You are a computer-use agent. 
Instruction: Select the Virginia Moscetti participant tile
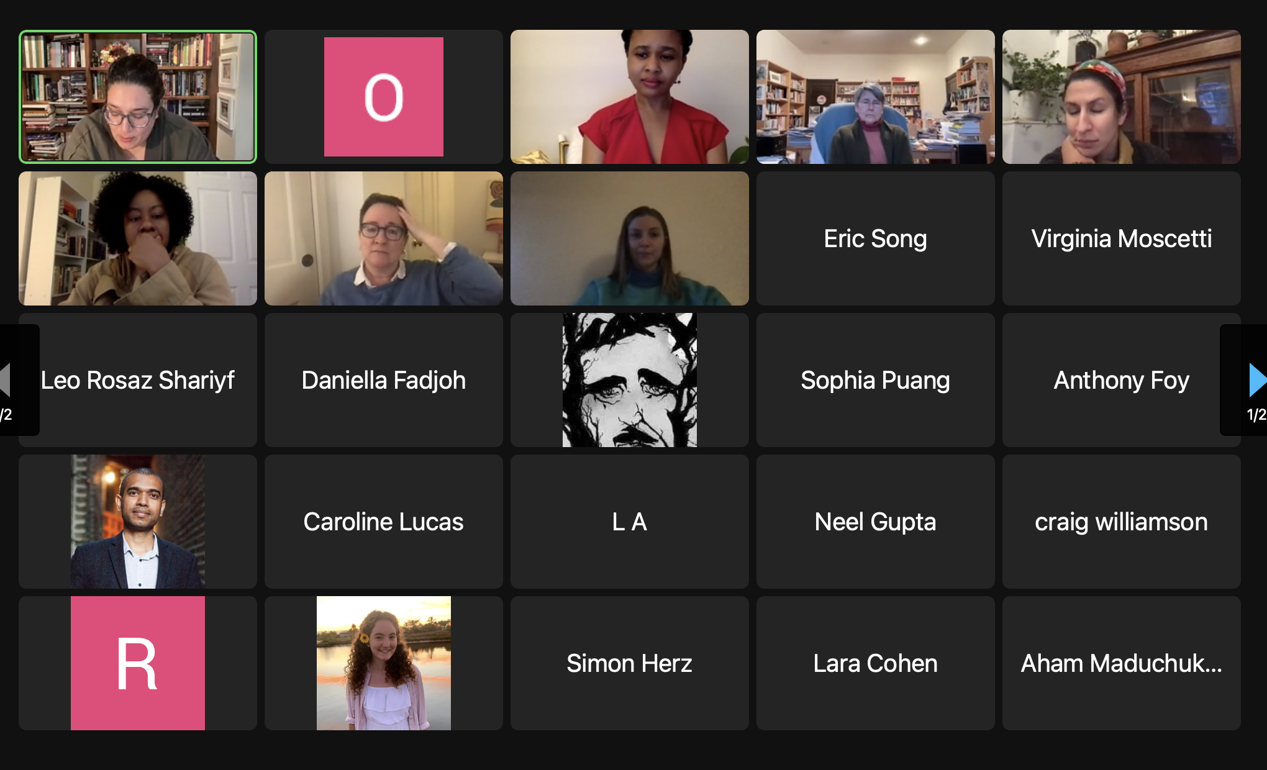(x=1122, y=238)
